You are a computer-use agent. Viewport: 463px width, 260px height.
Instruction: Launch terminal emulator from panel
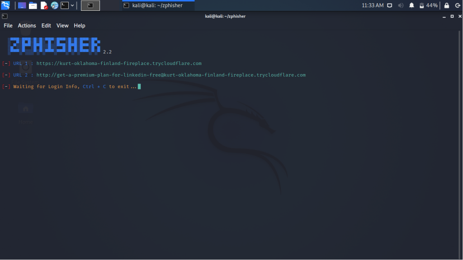(x=65, y=5)
